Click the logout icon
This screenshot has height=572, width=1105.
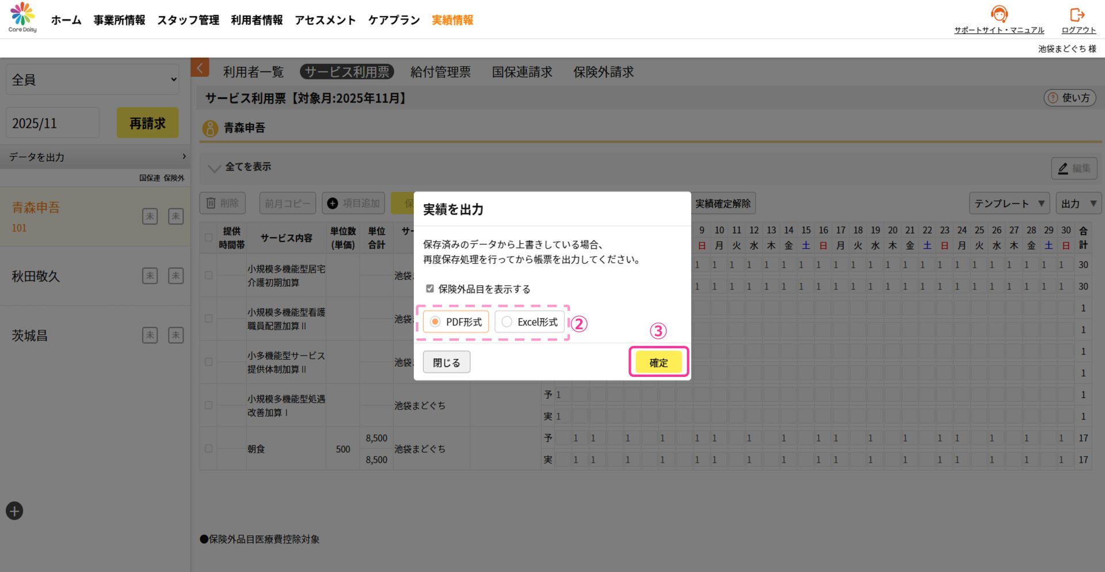tap(1077, 14)
